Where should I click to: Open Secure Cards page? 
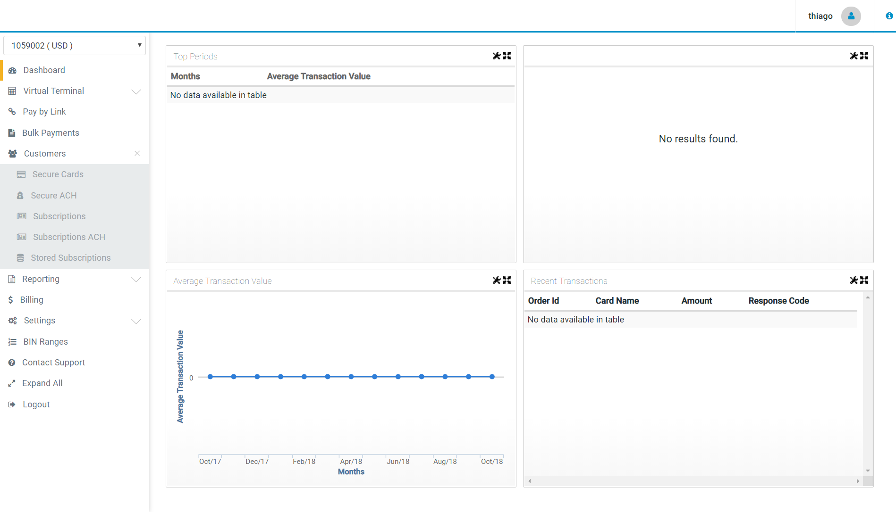click(58, 174)
